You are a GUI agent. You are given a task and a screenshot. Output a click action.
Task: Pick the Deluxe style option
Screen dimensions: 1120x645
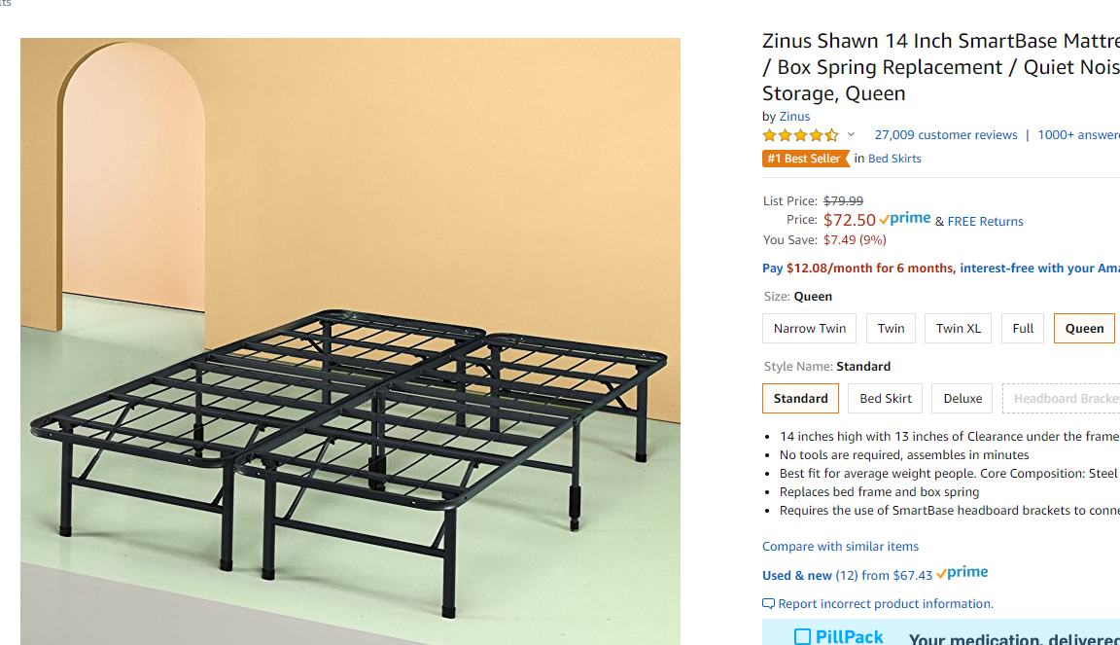tap(962, 399)
